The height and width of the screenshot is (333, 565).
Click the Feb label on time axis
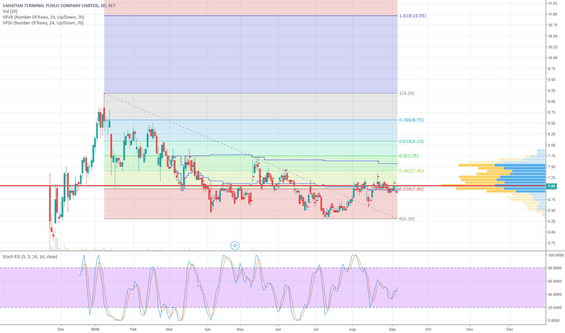[x=133, y=329]
